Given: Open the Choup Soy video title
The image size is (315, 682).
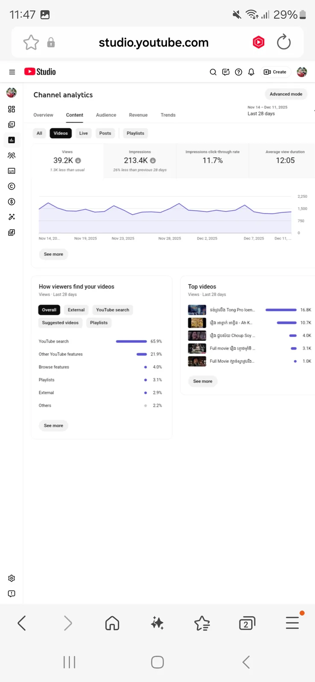Looking at the screenshot, I should pyautogui.click(x=233, y=335).
